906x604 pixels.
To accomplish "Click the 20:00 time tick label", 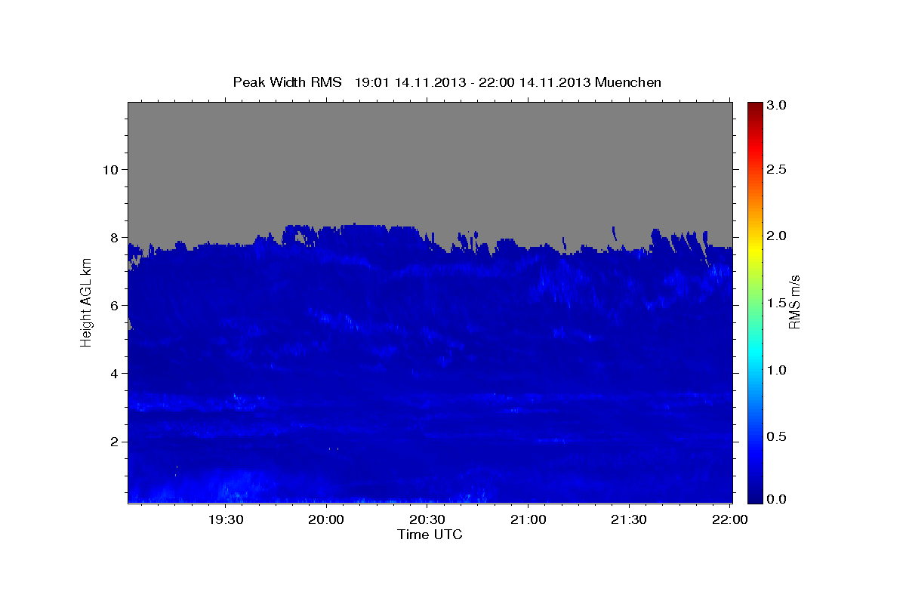I will point(327,520).
